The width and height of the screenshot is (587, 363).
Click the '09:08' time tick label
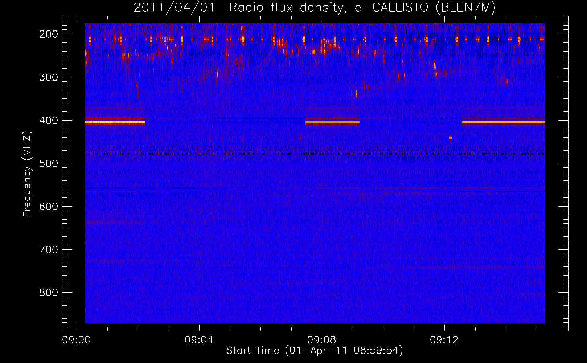pyautogui.click(x=322, y=340)
